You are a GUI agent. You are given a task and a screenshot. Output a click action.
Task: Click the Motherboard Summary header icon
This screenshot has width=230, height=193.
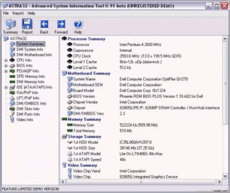click(x=64, y=73)
